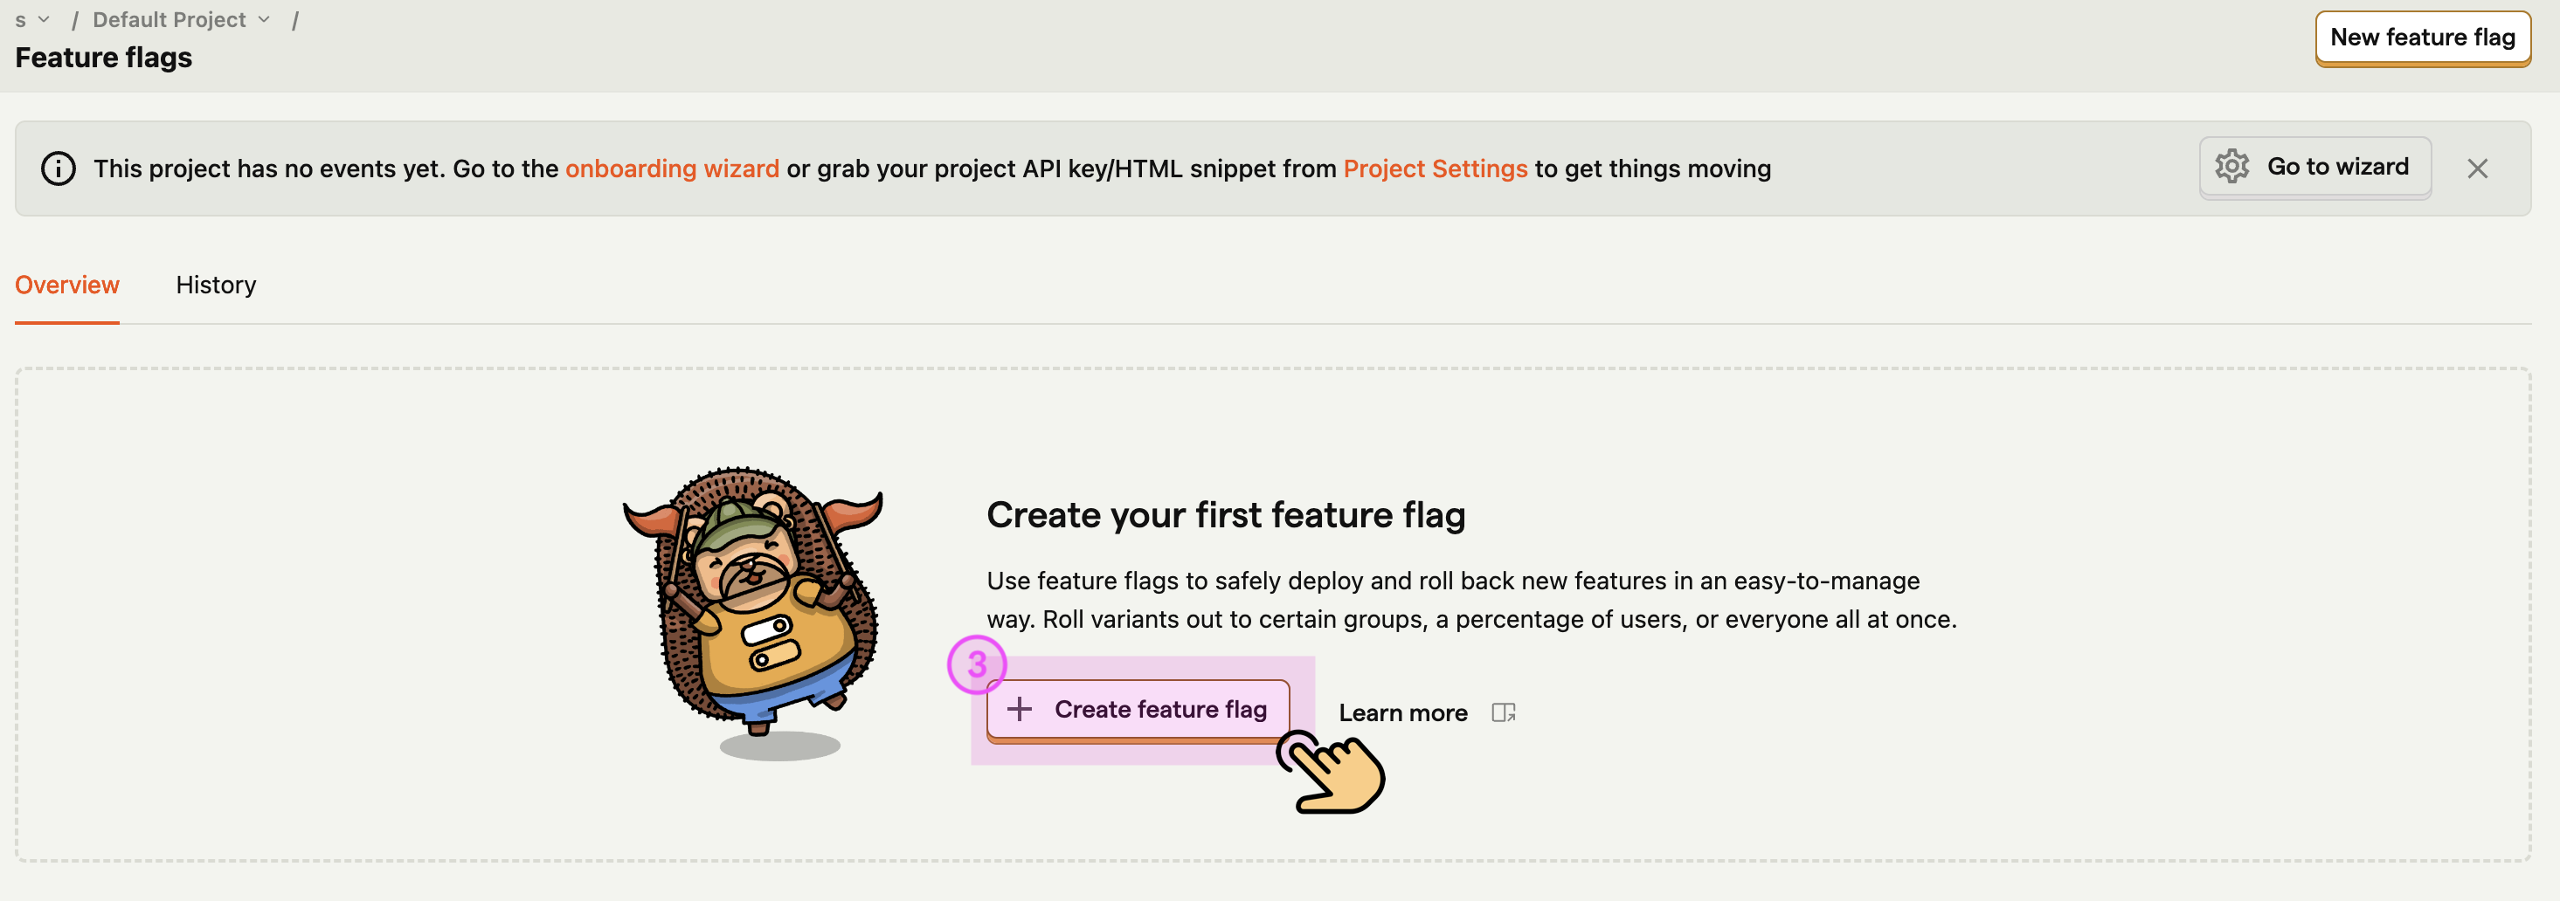Expand the organization breadcrumb chevron
This screenshot has width=2560, height=901.
click(x=44, y=20)
